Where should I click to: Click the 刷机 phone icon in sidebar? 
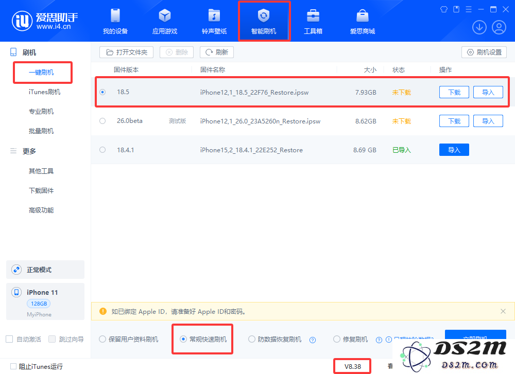tap(13, 52)
